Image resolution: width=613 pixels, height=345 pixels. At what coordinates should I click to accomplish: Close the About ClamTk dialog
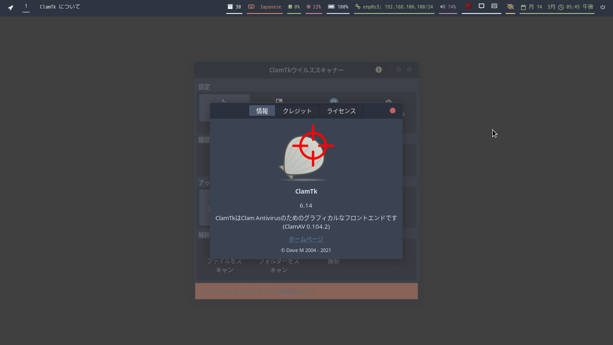[393, 111]
